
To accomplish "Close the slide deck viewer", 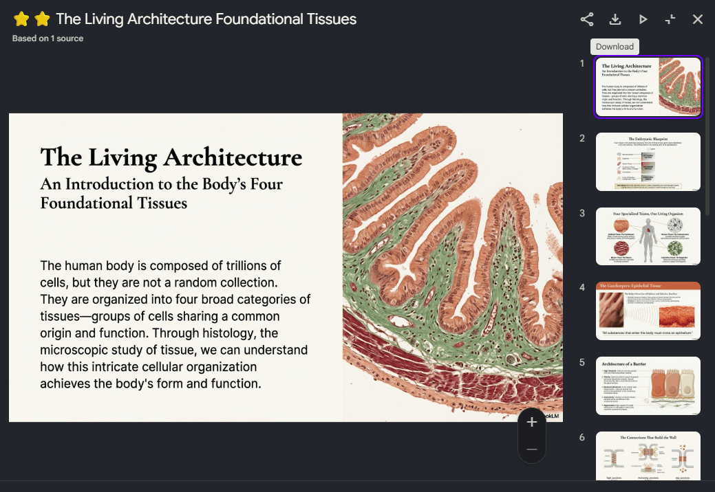I will 697,19.
